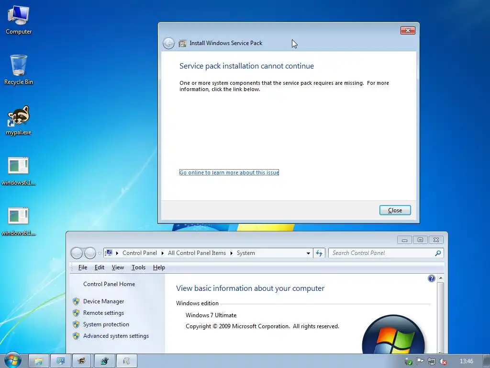Open the Start menu orb
The width and height of the screenshot is (490, 368).
tap(12, 360)
